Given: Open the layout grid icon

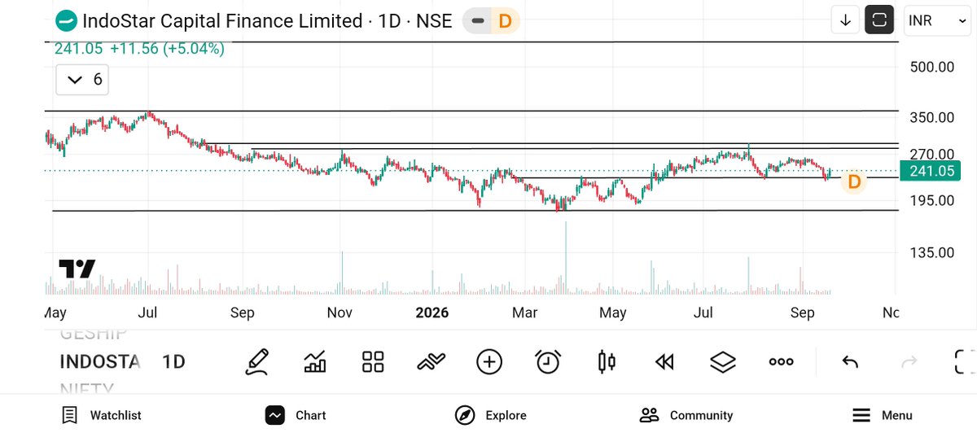Looking at the screenshot, I should (373, 362).
